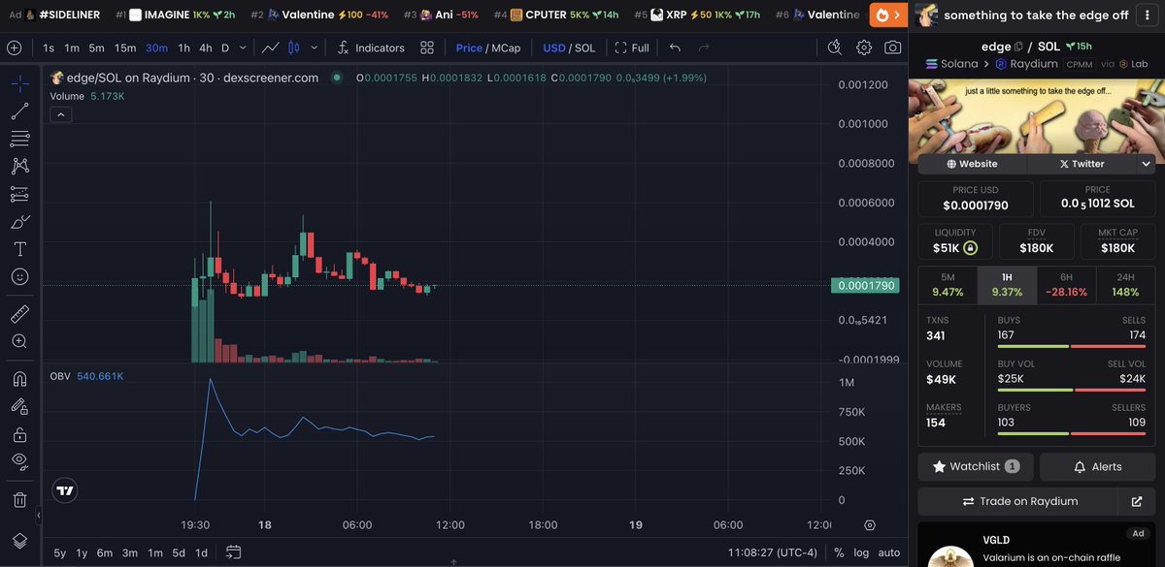Open the forecasting and position tool

point(19,194)
